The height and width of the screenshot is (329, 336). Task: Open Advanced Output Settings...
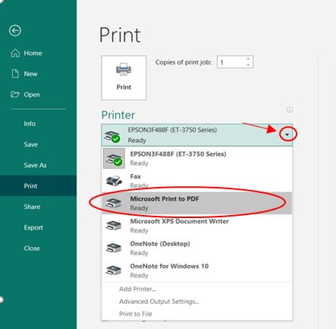coord(159,302)
